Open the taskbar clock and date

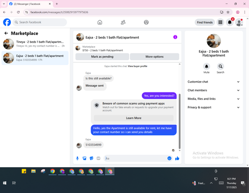232,183
